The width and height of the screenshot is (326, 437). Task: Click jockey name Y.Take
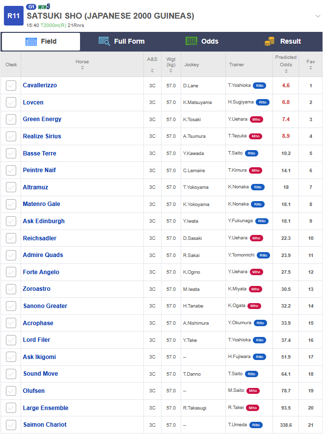pos(190,340)
